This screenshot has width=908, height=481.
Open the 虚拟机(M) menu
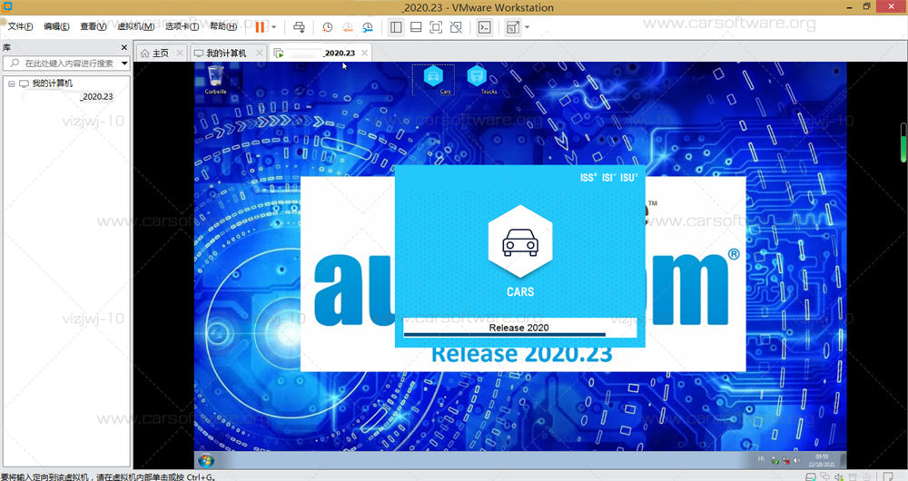click(x=135, y=26)
